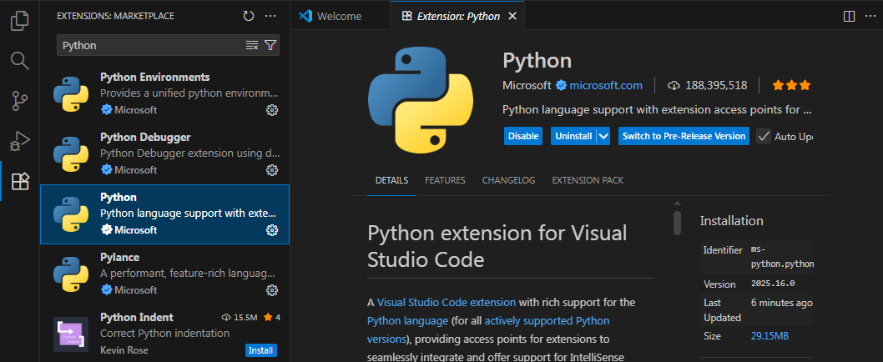The height and width of the screenshot is (362, 883).
Task: Clear extensions search results icon
Action: (252, 45)
